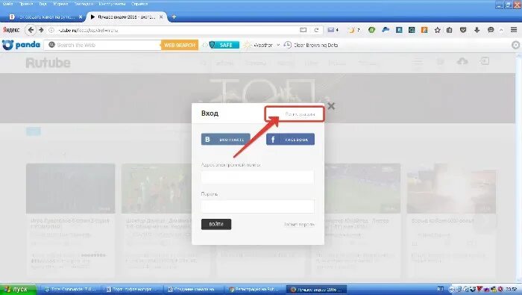
Task: Click Clear Browsing Data in Panda toolbar
Action: coord(311,45)
